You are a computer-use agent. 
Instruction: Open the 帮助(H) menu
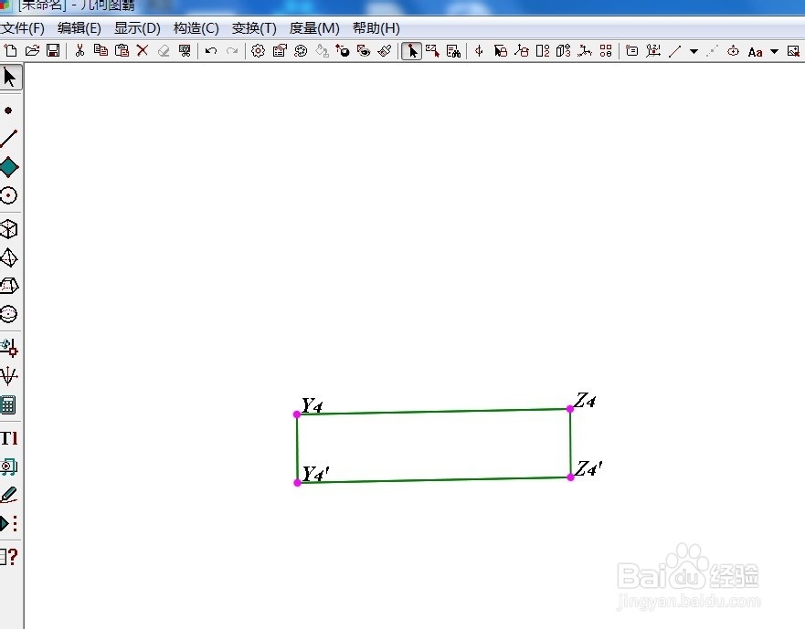point(376,28)
